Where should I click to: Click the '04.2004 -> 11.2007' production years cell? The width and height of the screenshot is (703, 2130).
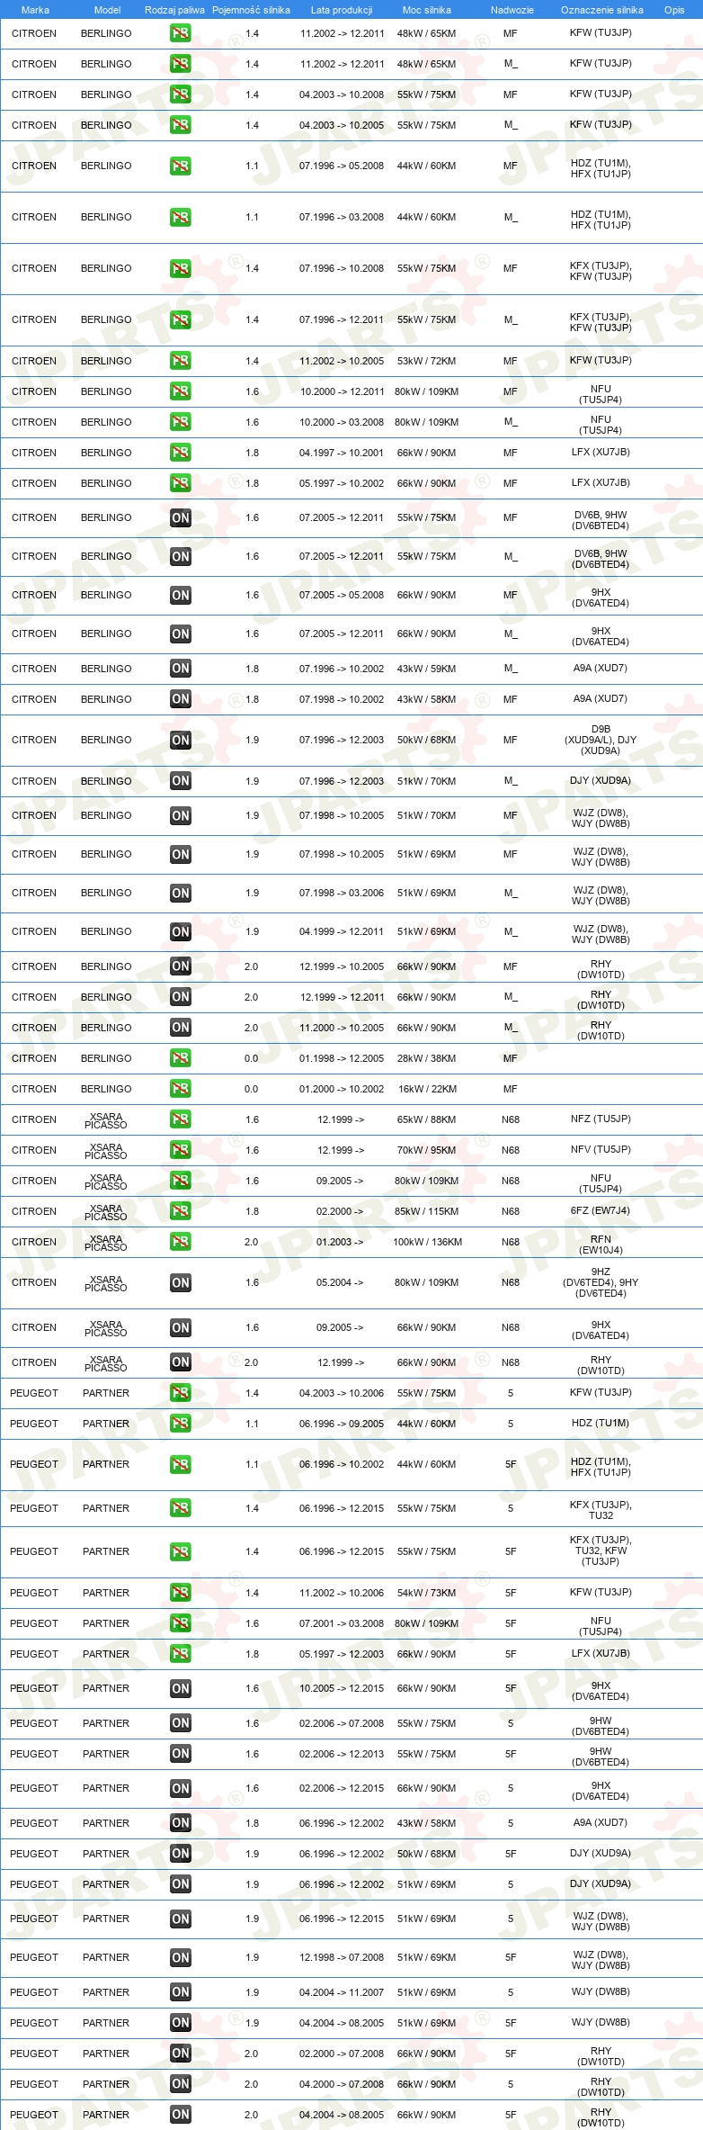point(342,1992)
